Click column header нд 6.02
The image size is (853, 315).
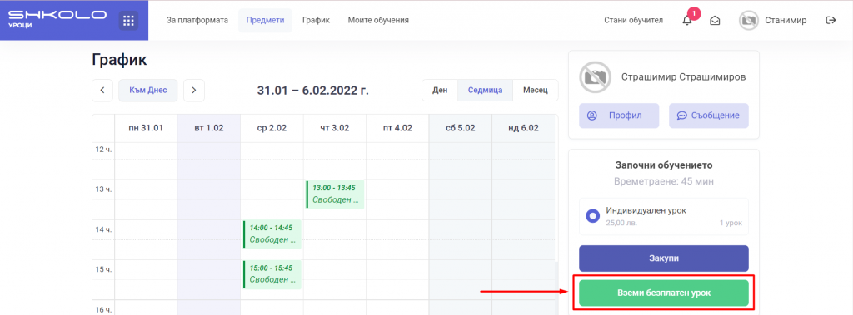[523, 128]
